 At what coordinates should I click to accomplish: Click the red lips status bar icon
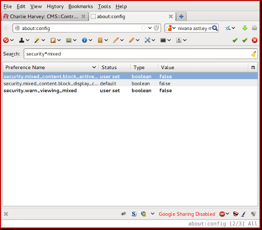click(236, 214)
